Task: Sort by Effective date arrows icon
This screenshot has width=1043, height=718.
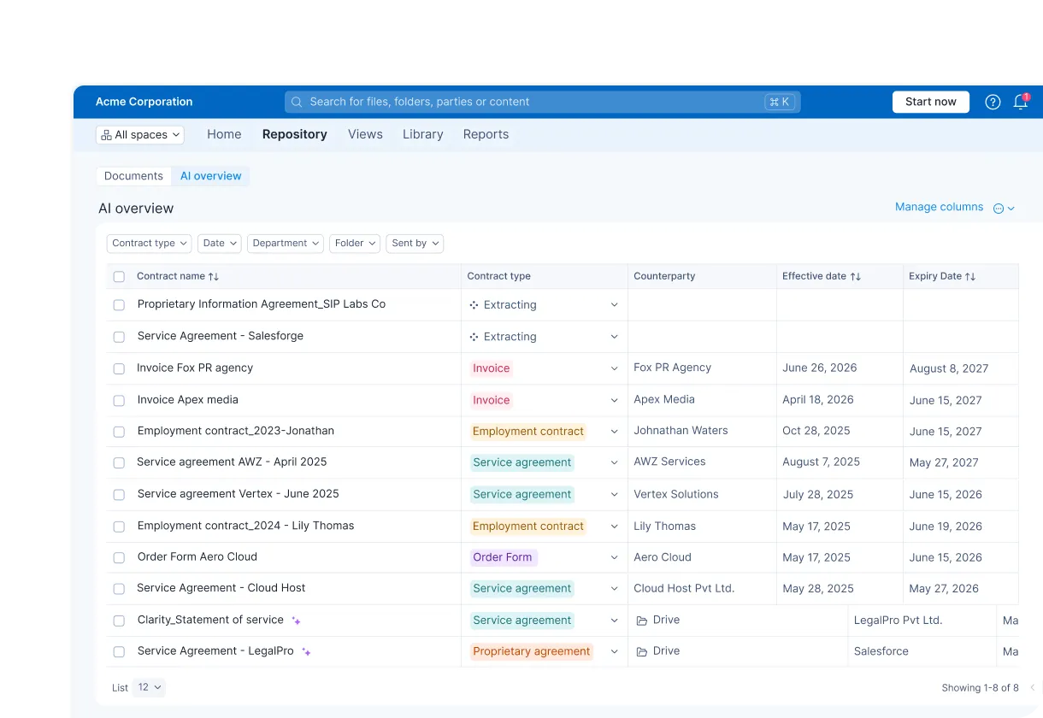Action: [x=856, y=276]
